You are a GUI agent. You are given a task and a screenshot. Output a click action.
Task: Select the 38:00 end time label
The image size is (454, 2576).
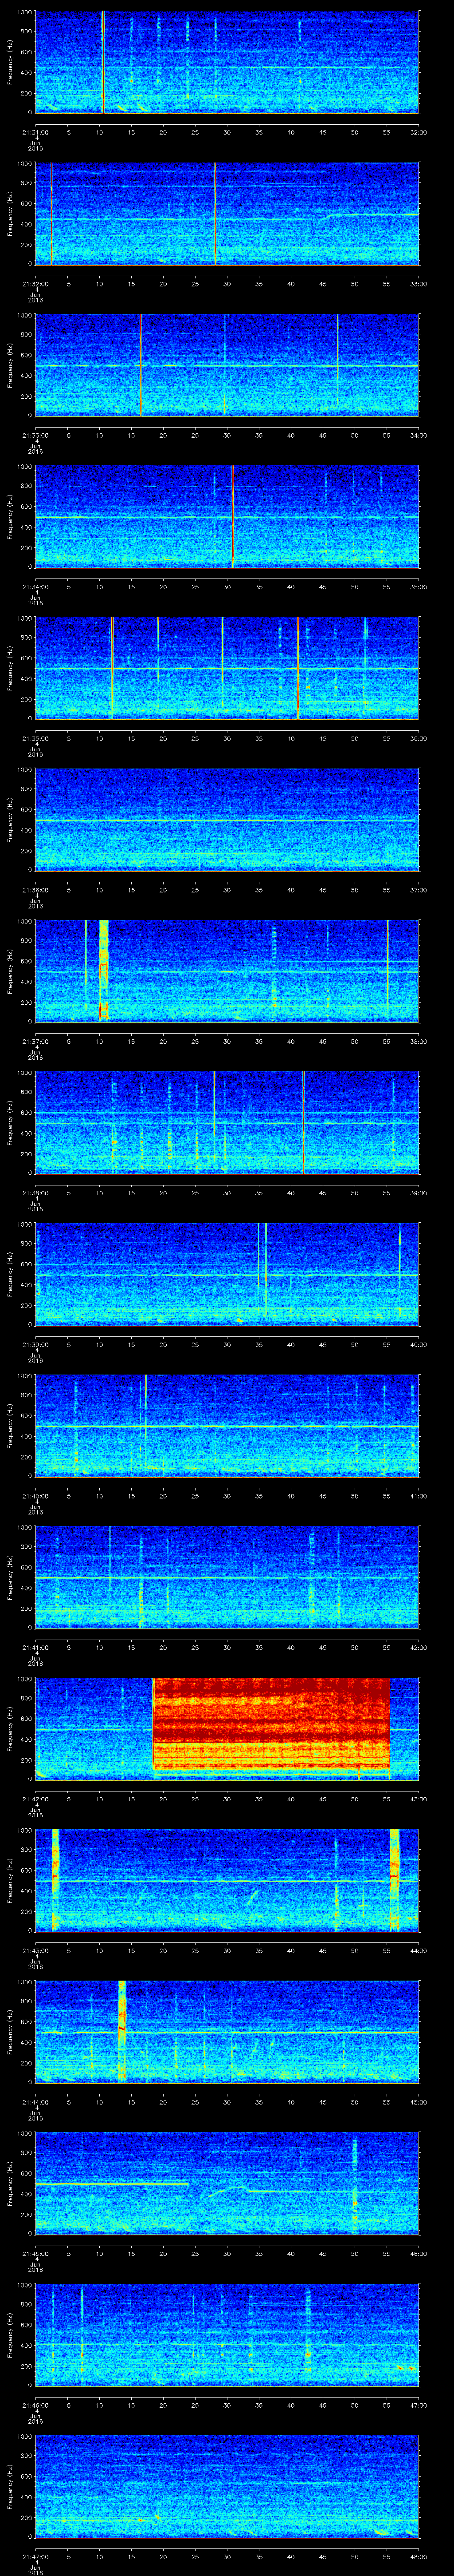tap(418, 1041)
